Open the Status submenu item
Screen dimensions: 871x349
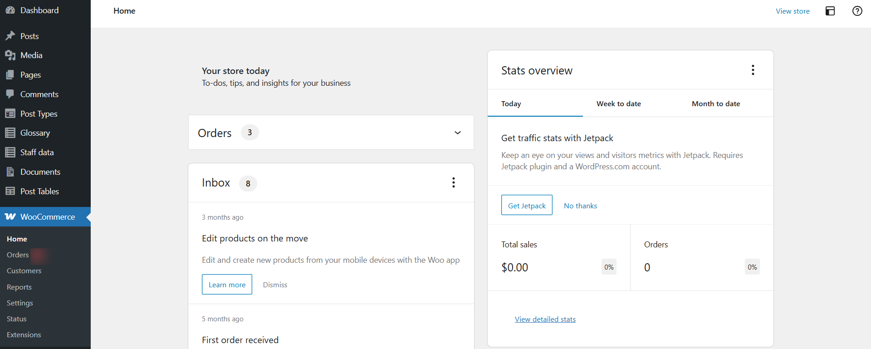pyautogui.click(x=16, y=319)
